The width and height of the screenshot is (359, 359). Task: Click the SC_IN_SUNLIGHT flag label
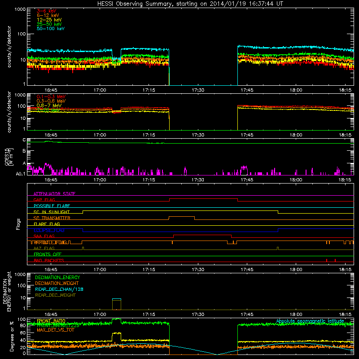(x=52, y=212)
